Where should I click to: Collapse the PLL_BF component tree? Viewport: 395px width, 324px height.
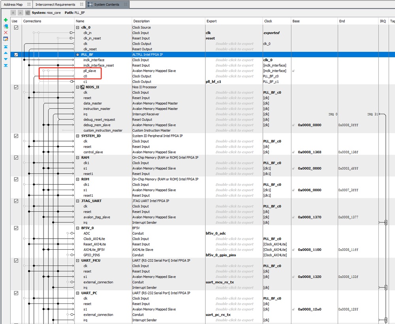77,55
